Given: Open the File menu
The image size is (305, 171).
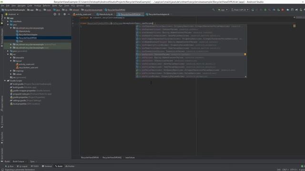Looking at the screenshot, I should point(2,6).
